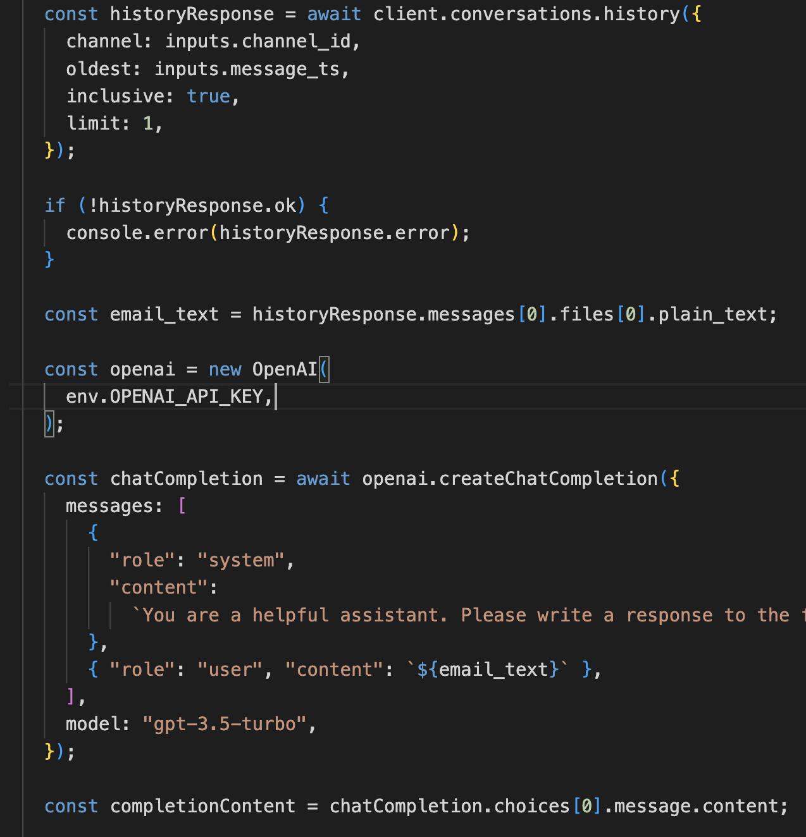The height and width of the screenshot is (837, 806).
Task: Click the 'true' value after inclusive
Action: 208,96
